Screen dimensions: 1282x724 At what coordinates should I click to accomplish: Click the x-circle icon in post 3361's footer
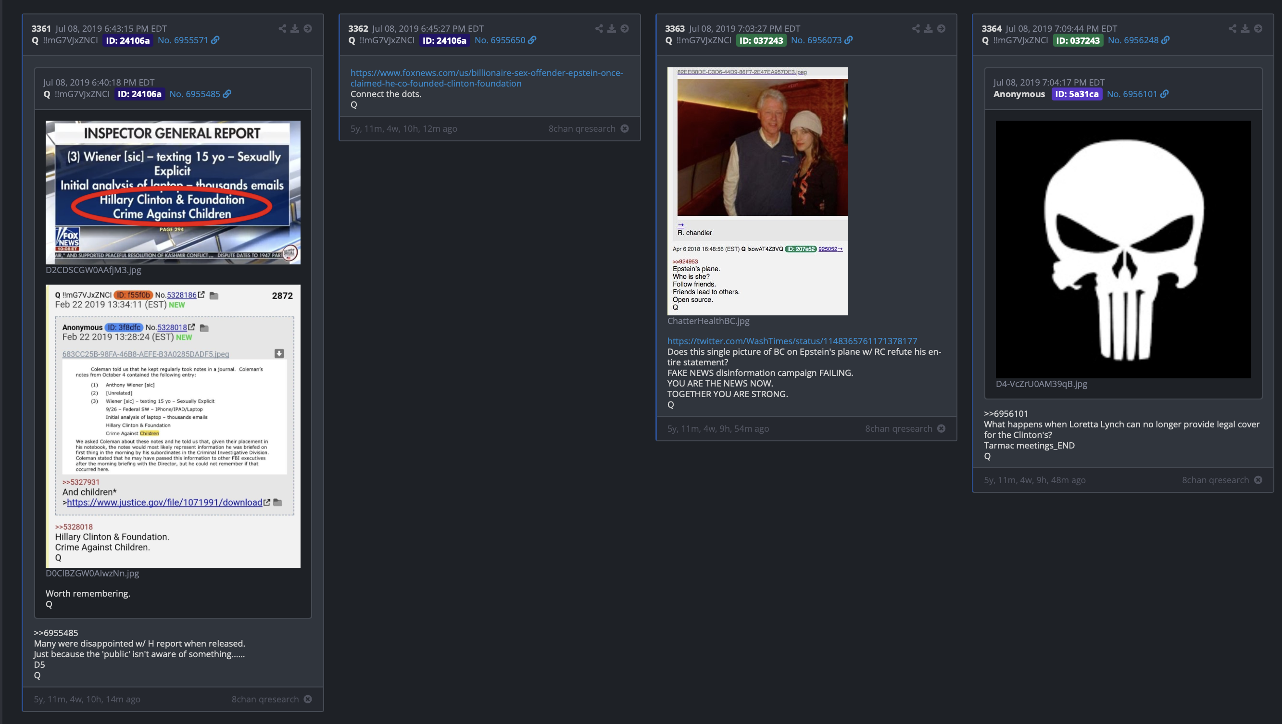pos(308,699)
